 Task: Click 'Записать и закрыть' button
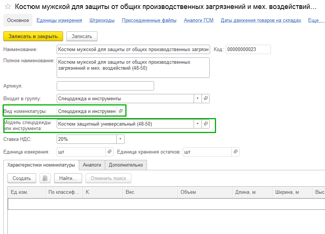coord(33,36)
